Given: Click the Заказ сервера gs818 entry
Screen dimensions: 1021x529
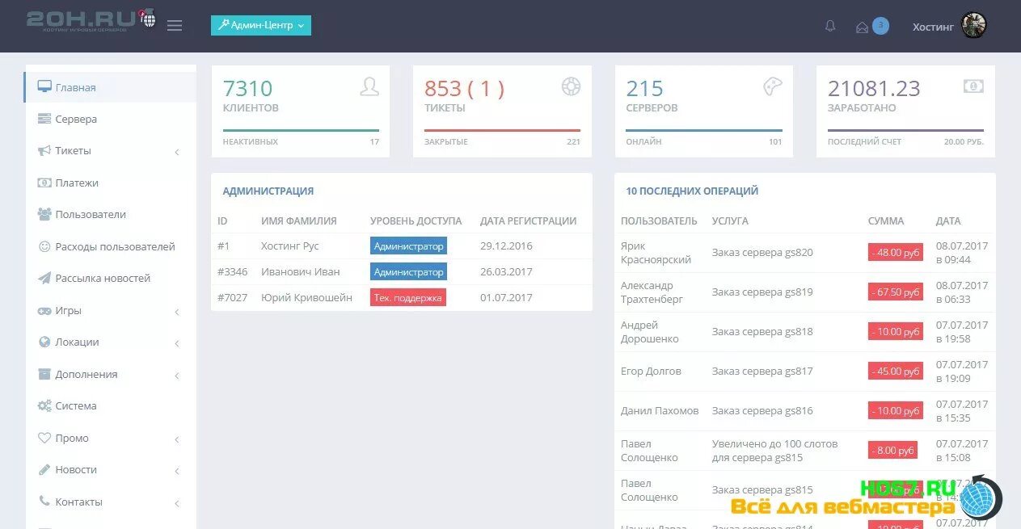Looking at the screenshot, I should (x=762, y=332).
